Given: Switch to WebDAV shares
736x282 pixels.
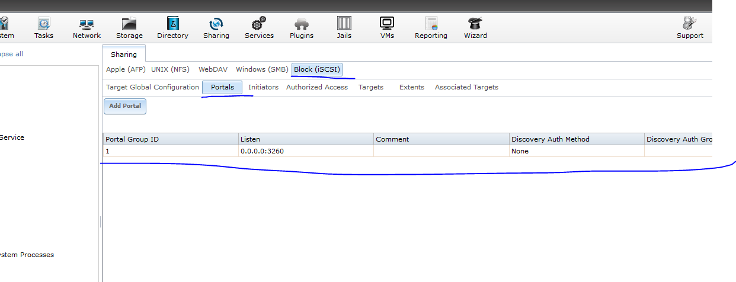Looking at the screenshot, I should click(x=213, y=69).
